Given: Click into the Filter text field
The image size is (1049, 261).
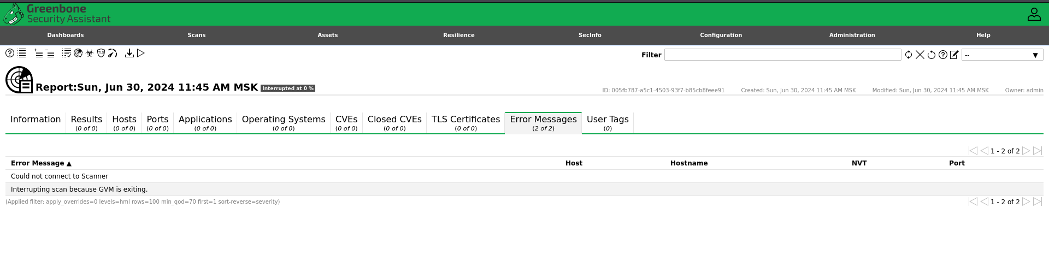Looking at the screenshot, I should (x=782, y=55).
